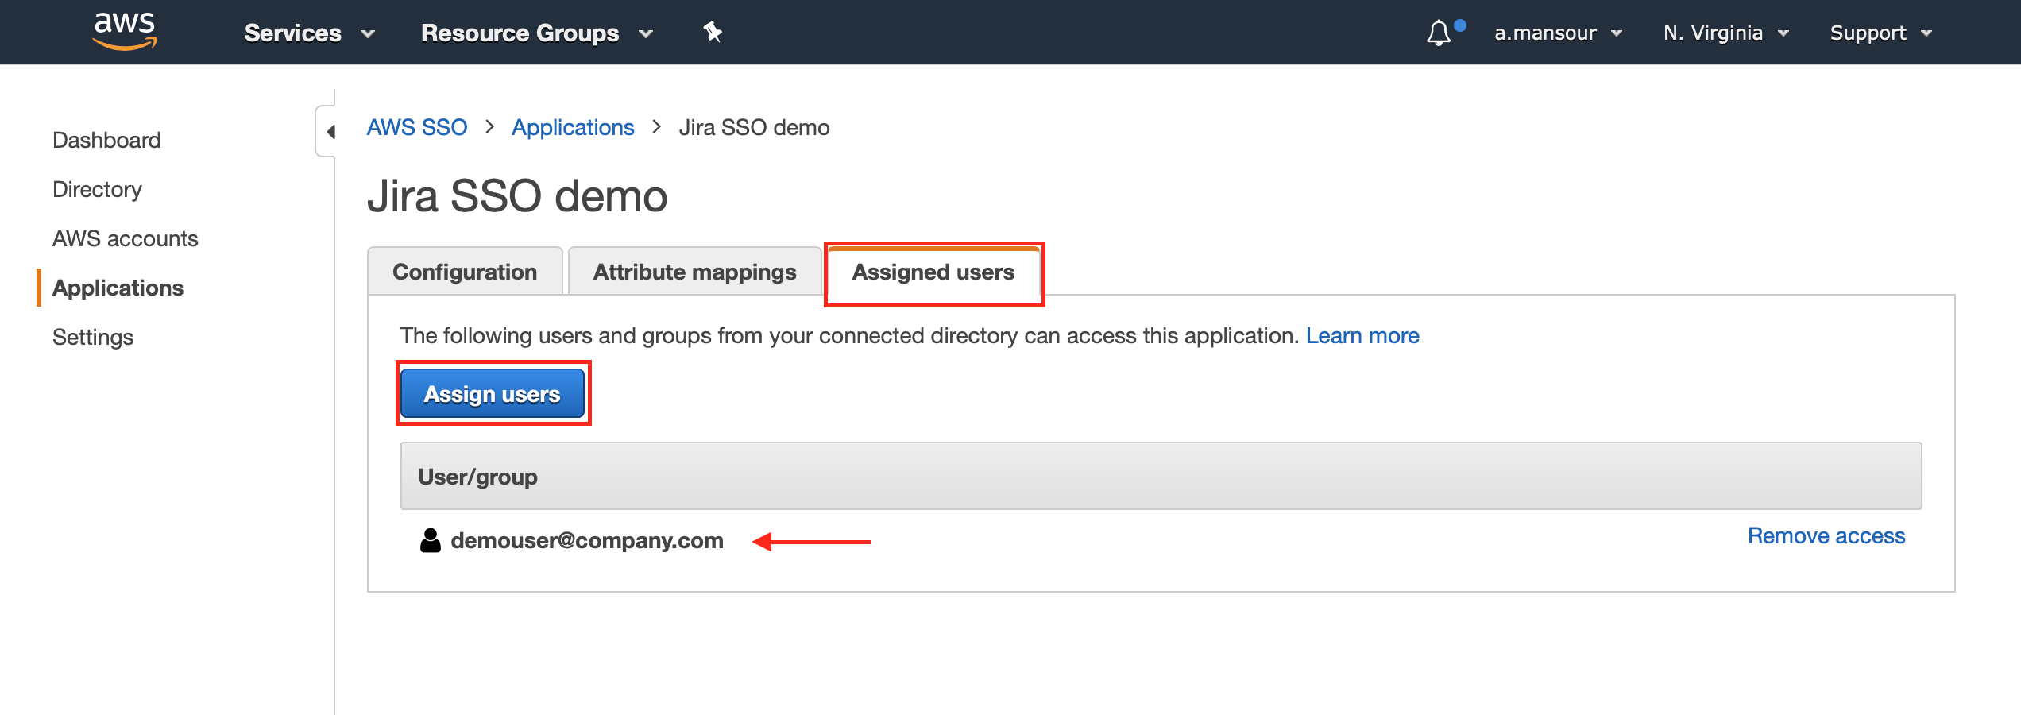Screen dimensions: 2021x715
Task: Click the AWS logo home icon
Action: [125, 32]
